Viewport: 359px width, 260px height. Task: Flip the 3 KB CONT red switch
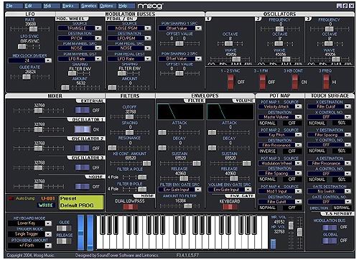[x=295, y=82]
